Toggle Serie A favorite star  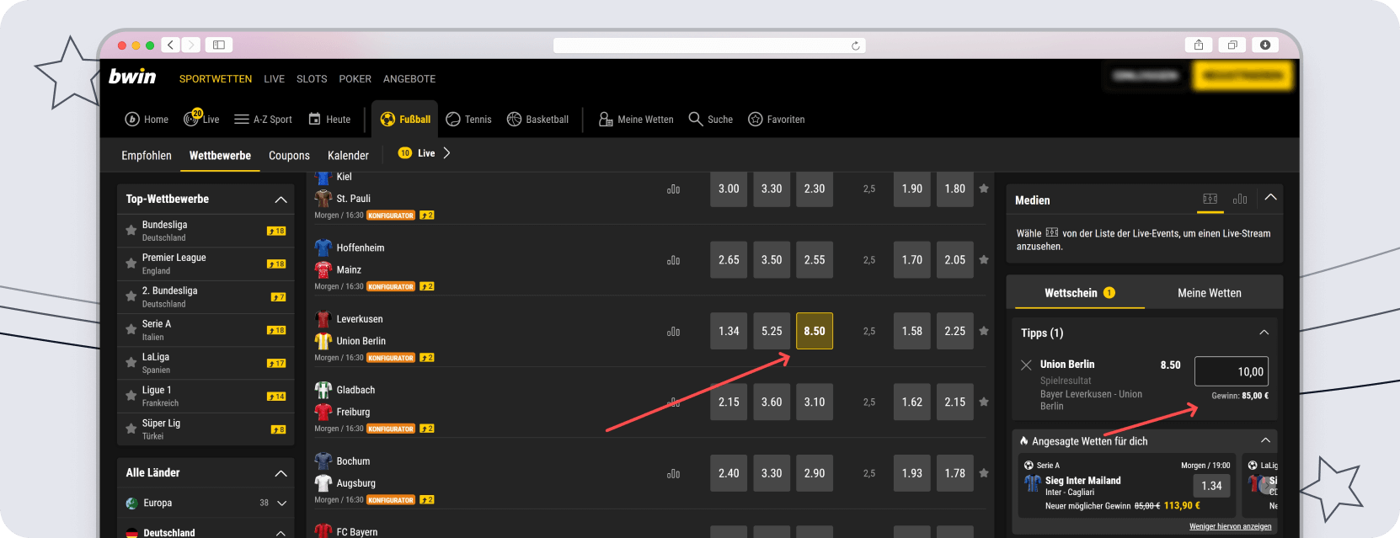pos(131,330)
